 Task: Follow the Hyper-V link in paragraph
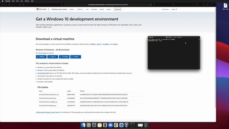point(99,44)
